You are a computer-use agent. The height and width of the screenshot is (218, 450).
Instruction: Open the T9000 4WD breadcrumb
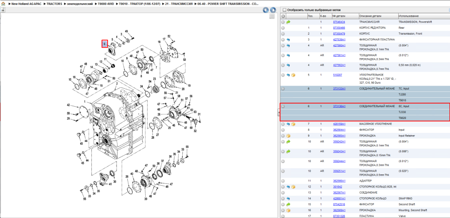(x=106, y=5)
